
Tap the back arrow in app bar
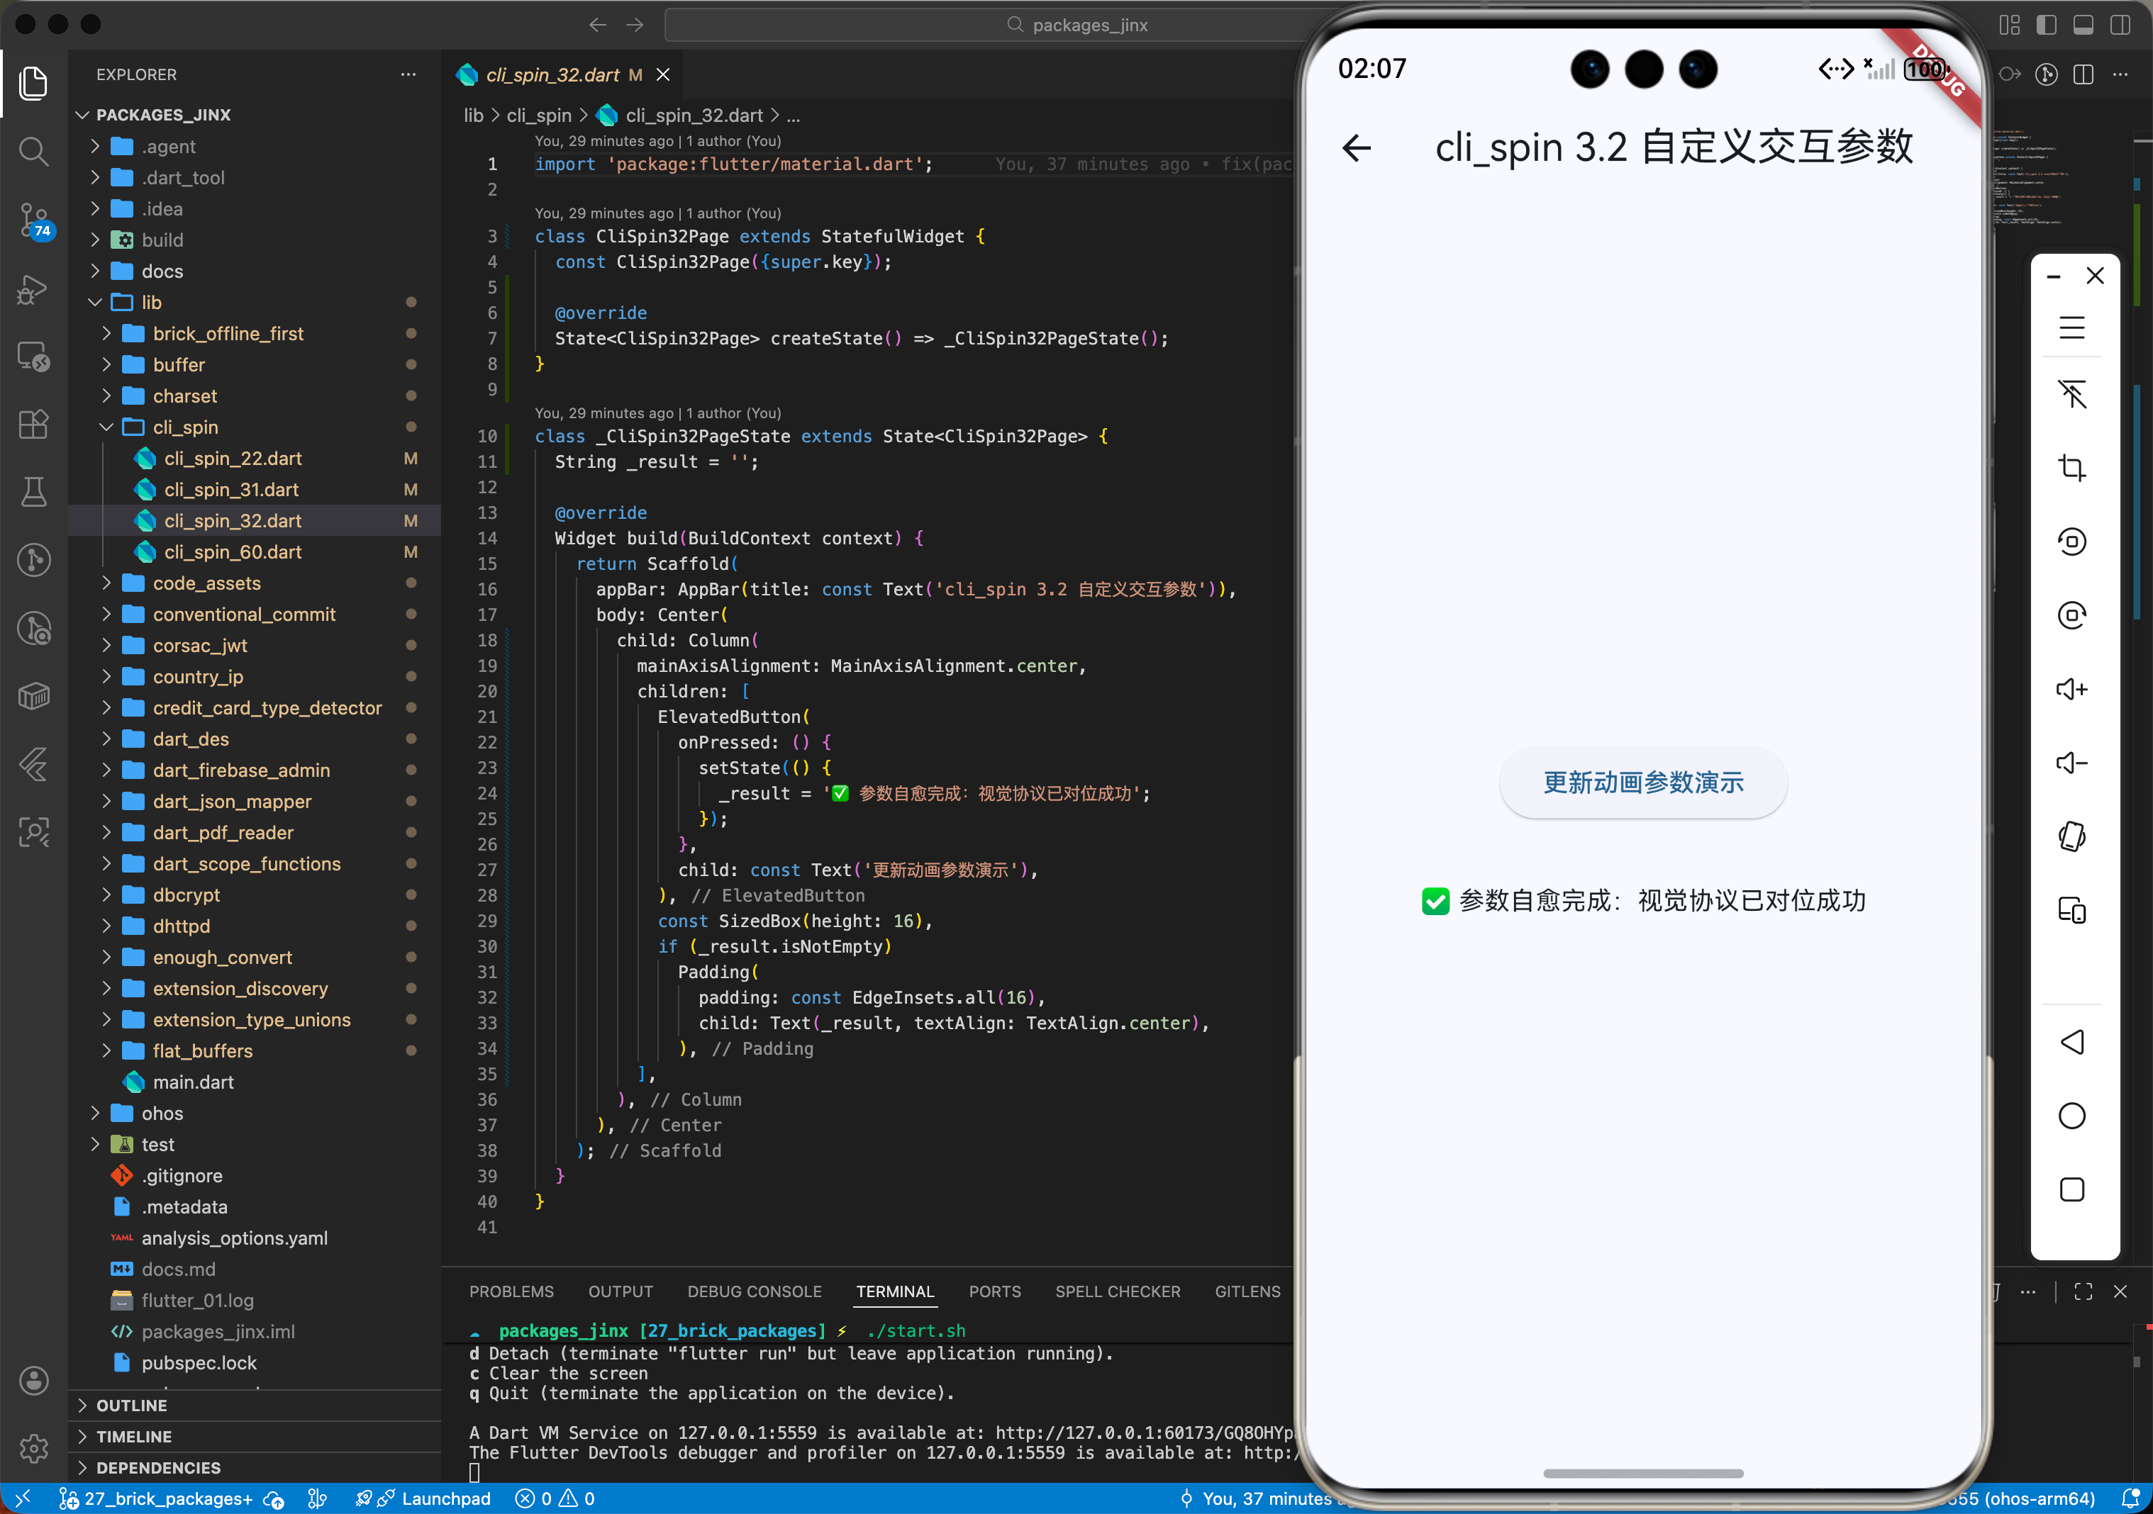point(1357,148)
